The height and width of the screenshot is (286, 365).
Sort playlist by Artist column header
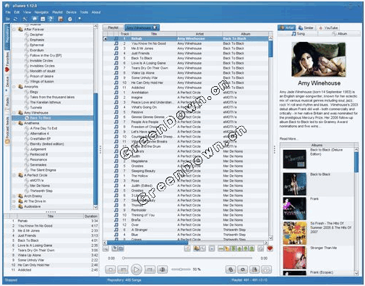pyautogui.click(x=199, y=34)
